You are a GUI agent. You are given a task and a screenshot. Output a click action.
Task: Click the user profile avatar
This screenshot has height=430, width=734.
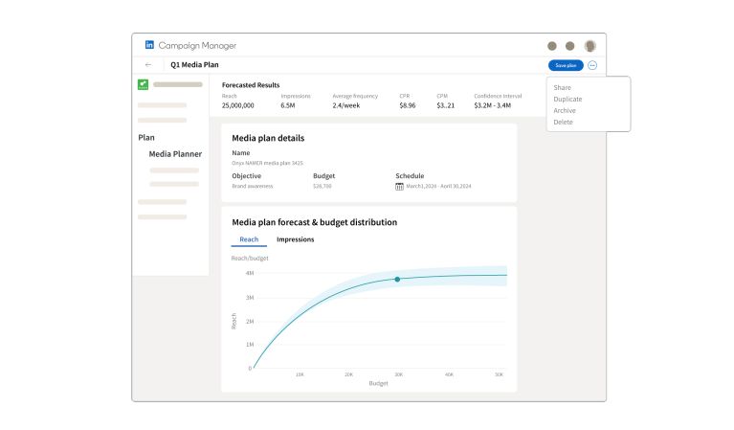click(x=589, y=45)
